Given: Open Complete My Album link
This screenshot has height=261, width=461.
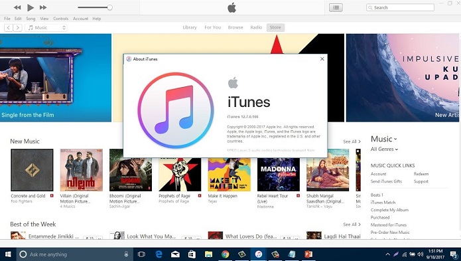Looking at the screenshot, I should pos(389,210).
